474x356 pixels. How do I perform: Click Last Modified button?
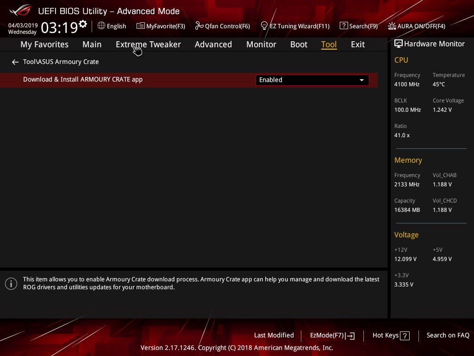(274, 336)
